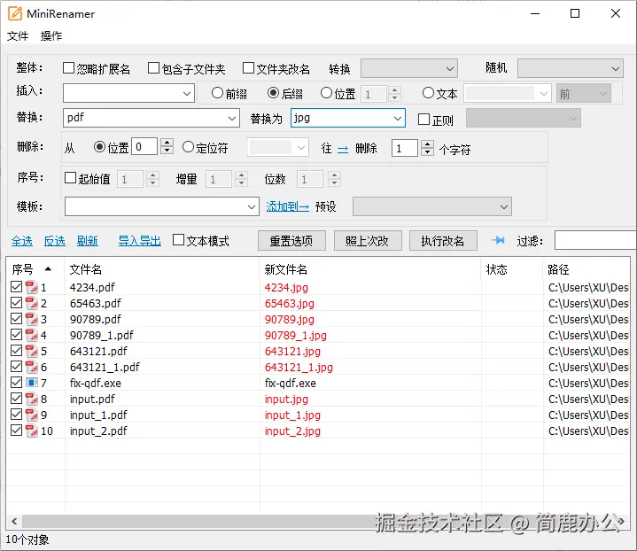
Task: Enable 包含子文件夹 checkbox
Action: [x=153, y=68]
